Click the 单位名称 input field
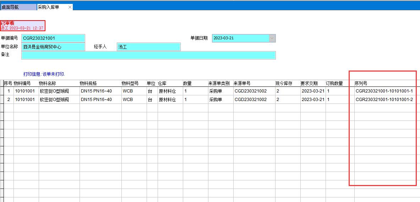 tap(53, 47)
